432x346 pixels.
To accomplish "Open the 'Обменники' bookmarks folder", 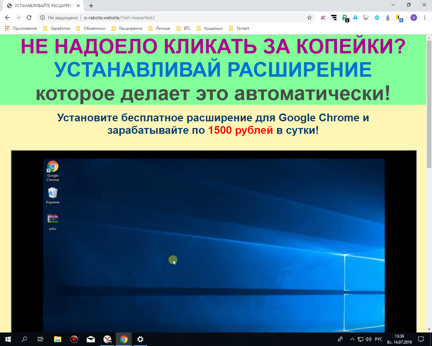I will (x=90, y=28).
